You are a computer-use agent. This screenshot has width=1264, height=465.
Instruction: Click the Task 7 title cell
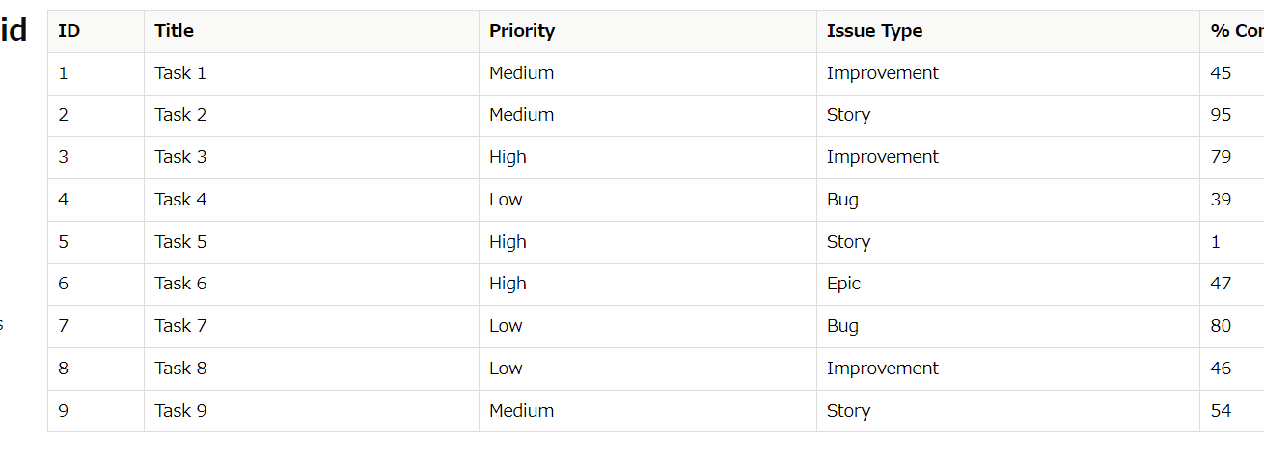coord(180,326)
